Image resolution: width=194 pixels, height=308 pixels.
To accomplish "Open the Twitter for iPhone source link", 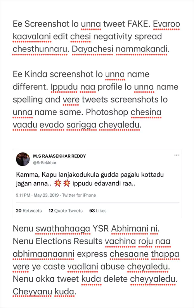I will pos(79,195).
